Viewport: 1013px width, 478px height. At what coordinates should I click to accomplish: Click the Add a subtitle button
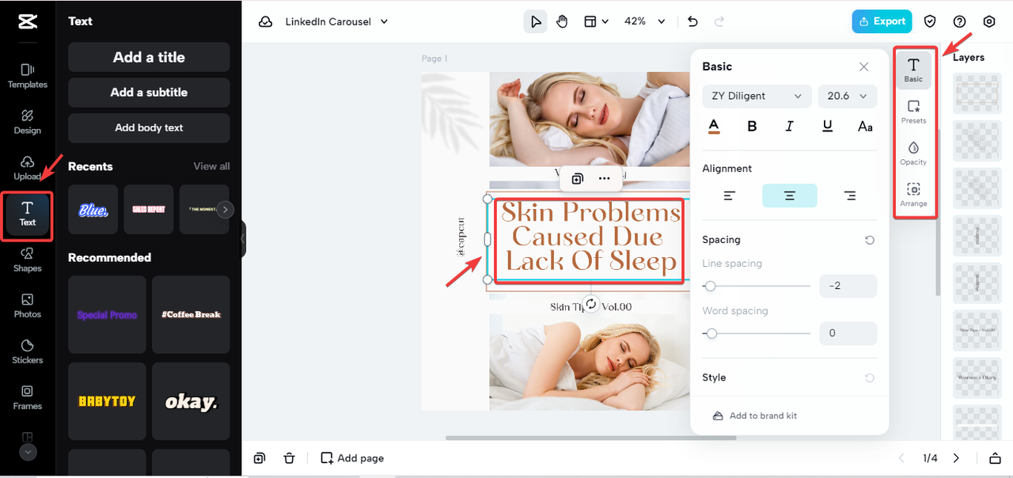(x=149, y=93)
